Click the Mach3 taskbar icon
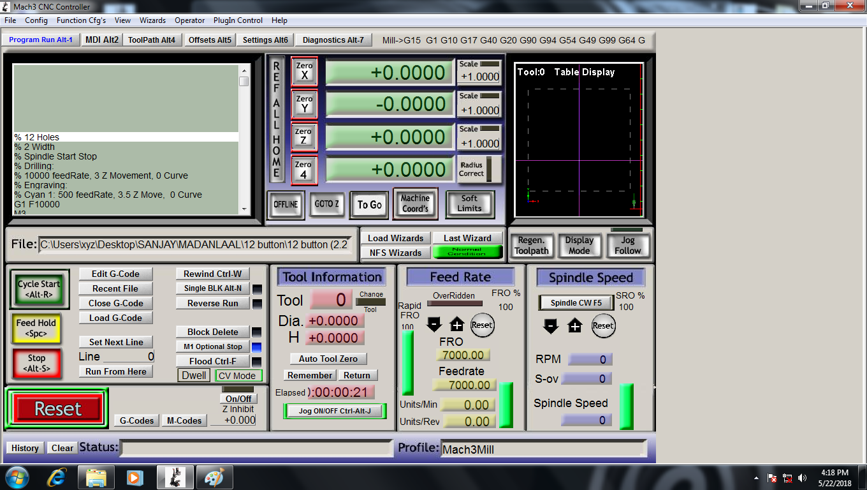Screen dimensions: 867x490 [175, 477]
